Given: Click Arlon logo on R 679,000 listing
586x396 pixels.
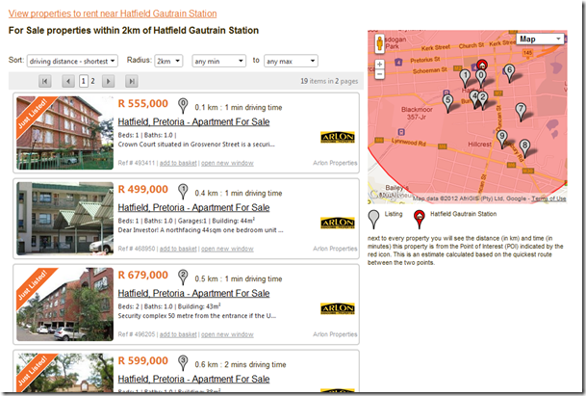Looking at the screenshot, I should click(338, 308).
